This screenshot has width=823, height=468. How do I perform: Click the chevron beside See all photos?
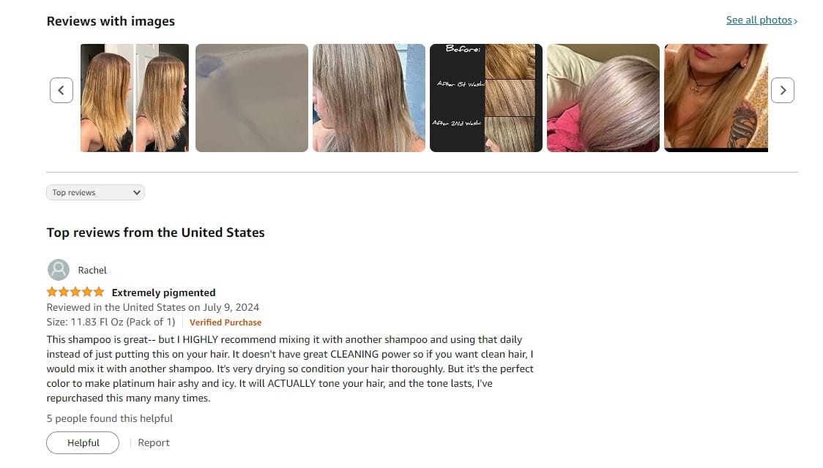(x=795, y=21)
